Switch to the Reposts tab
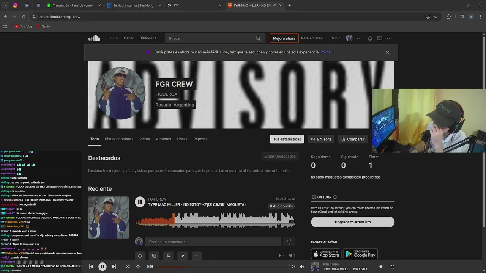 coord(200,139)
